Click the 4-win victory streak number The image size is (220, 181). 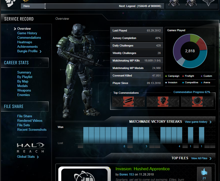[179, 146]
